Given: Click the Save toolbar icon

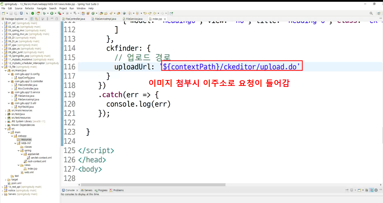Looking at the screenshot, I should (11, 13).
